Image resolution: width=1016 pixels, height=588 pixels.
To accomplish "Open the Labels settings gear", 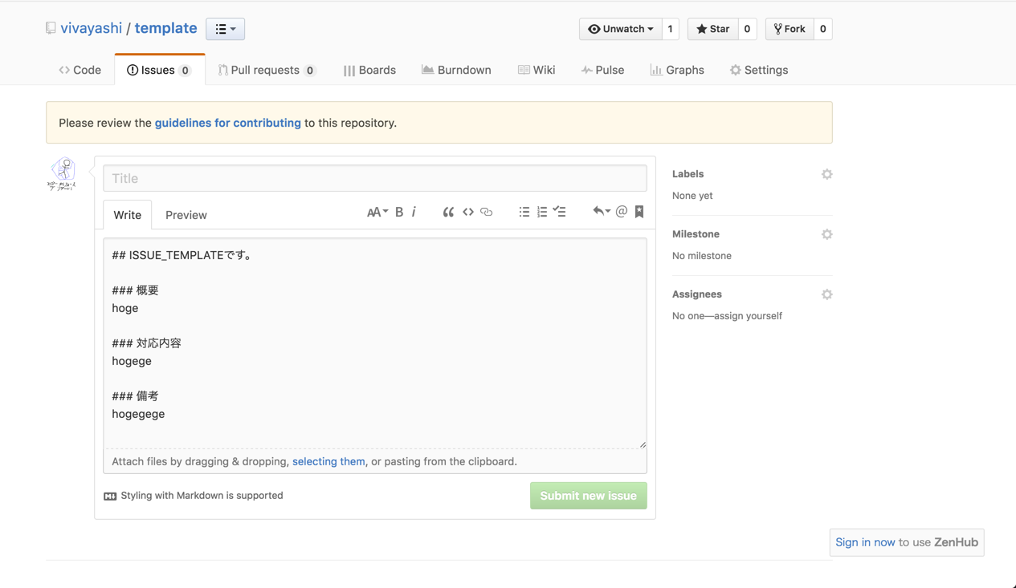I will pos(826,174).
